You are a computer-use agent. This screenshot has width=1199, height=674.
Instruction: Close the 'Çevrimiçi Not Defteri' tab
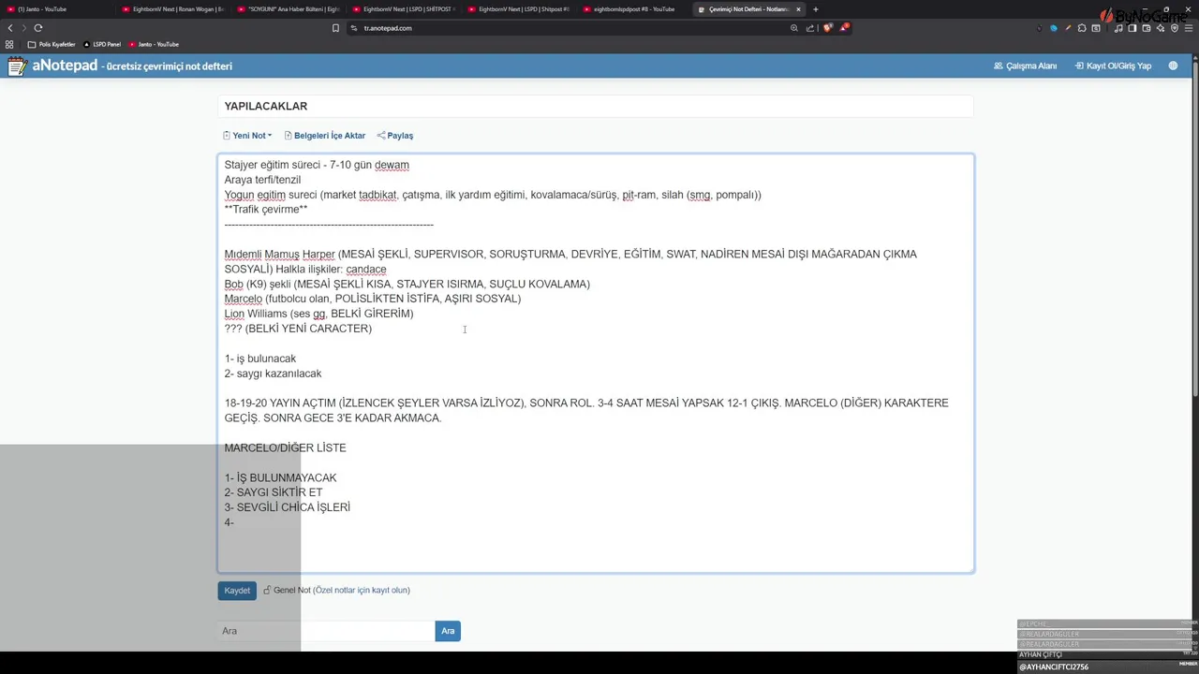coord(798,9)
